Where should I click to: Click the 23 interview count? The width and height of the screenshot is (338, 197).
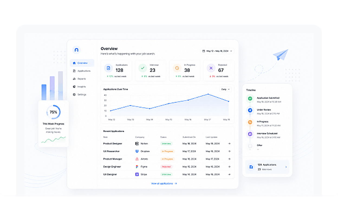pos(152,70)
